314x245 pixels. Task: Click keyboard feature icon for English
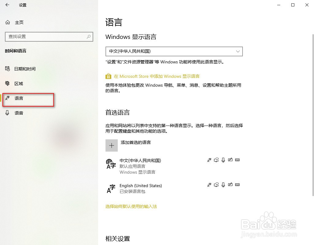click(237, 185)
